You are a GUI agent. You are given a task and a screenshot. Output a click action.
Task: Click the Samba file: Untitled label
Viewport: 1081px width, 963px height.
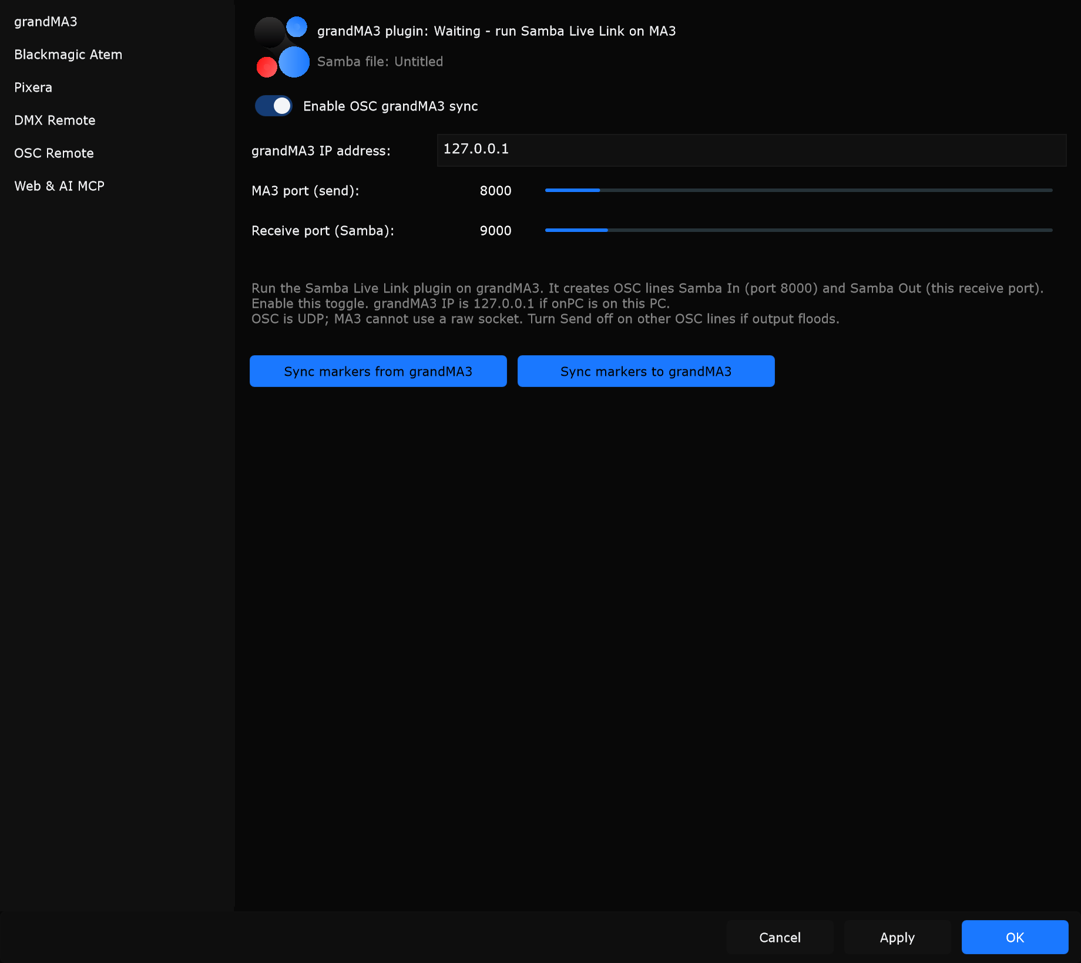pos(380,62)
